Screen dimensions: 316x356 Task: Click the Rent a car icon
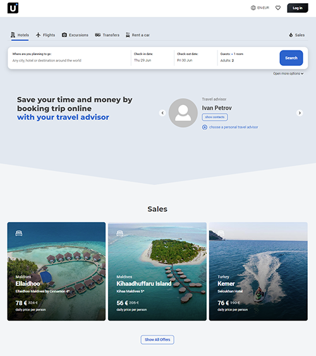tap(128, 35)
